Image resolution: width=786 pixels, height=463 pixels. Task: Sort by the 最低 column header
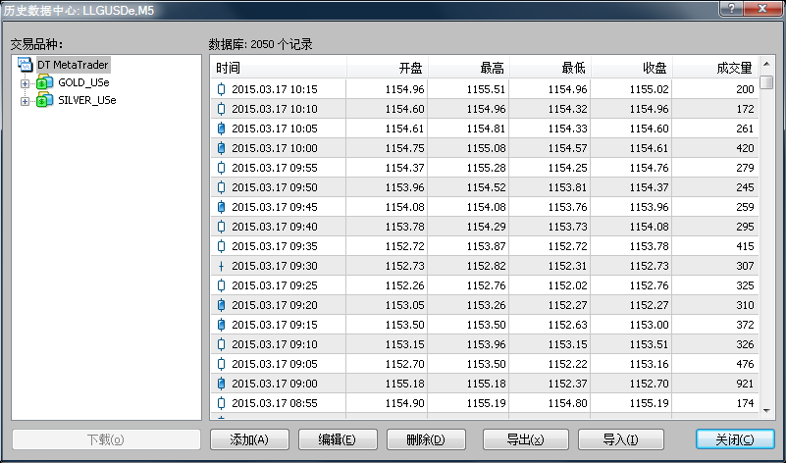[550, 68]
